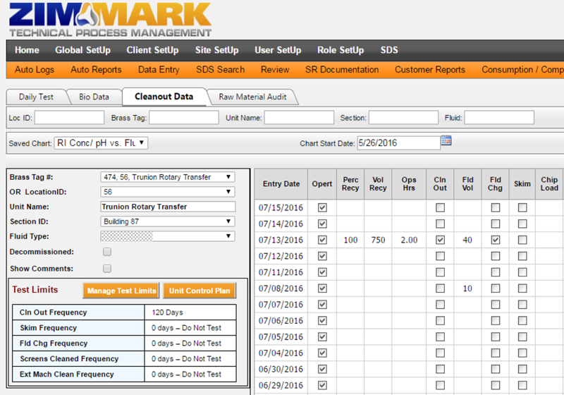
Task: Click the Skim Frequency row label
Action: pyautogui.click(x=48, y=328)
